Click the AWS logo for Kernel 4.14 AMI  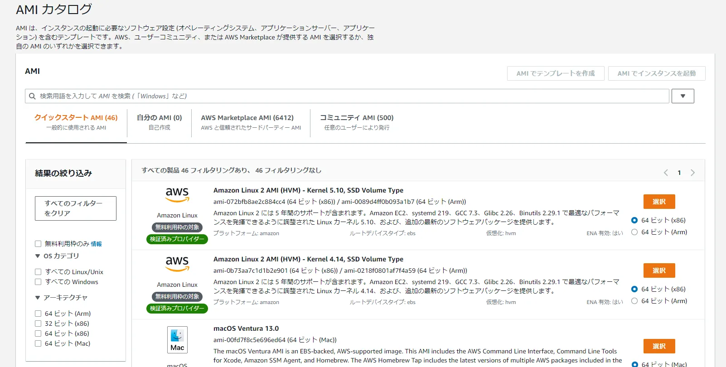[x=177, y=264]
